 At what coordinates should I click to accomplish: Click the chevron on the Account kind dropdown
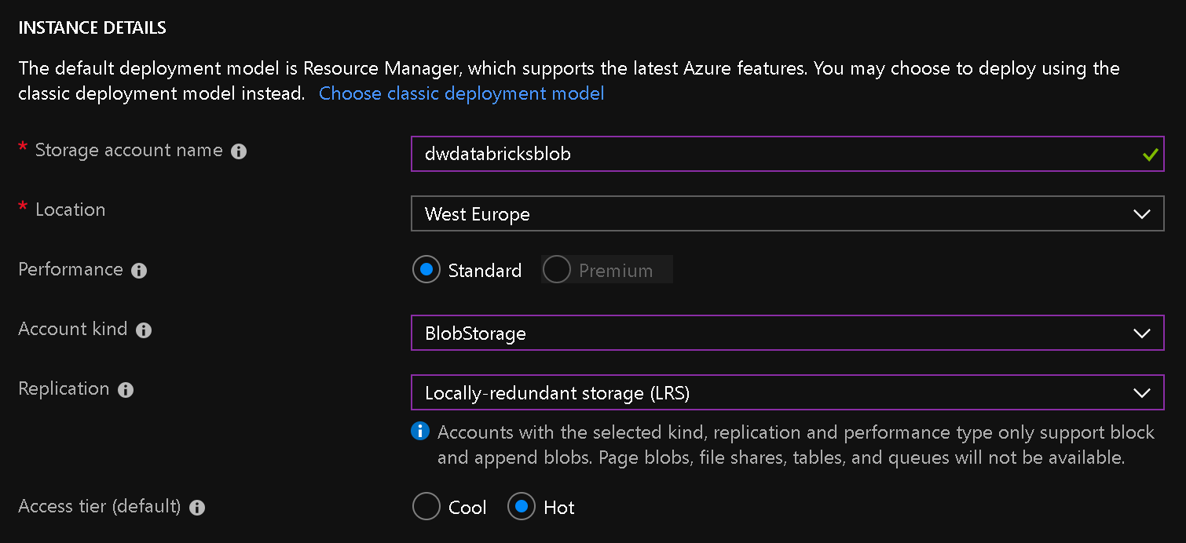(x=1143, y=333)
